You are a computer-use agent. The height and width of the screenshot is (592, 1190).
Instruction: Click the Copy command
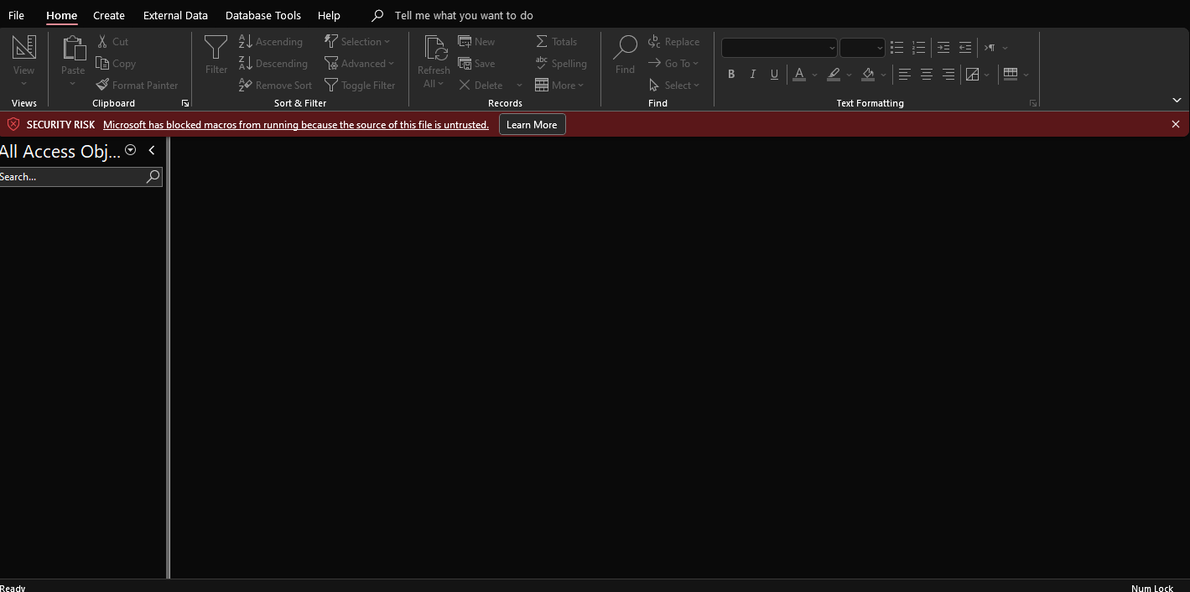pos(116,63)
